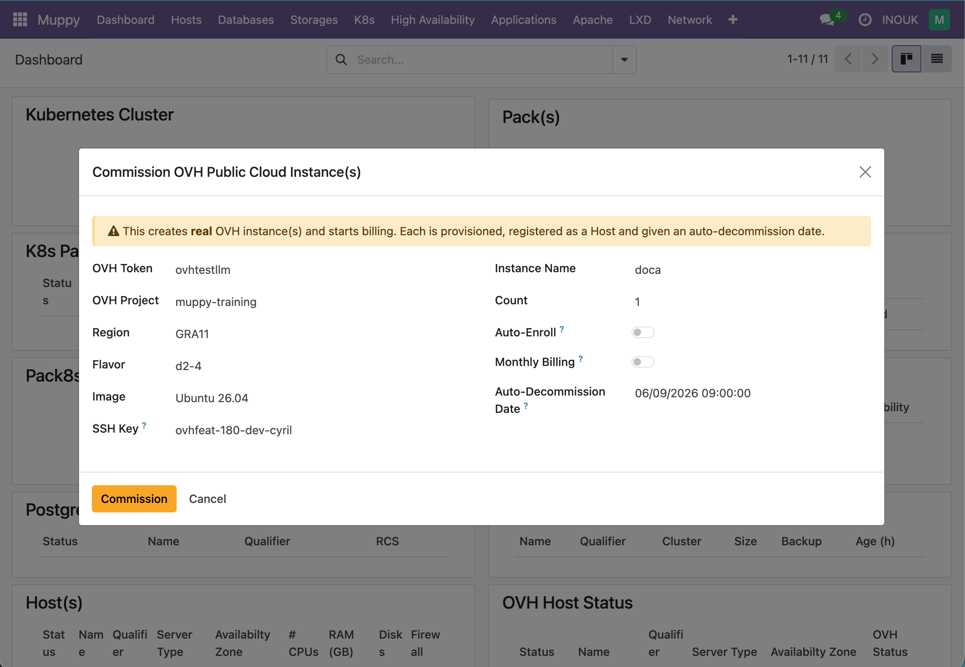Open the Applications menu

point(524,20)
